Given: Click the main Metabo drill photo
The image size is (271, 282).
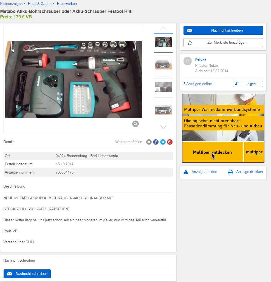Looking at the screenshot, I should pos(74,79).
